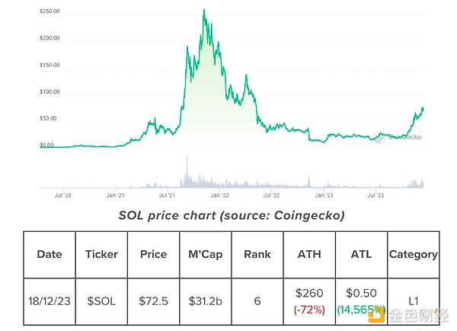Screen dimensions: 457x331
Task: Click the Date column header
Action: (x=50, y=255)
